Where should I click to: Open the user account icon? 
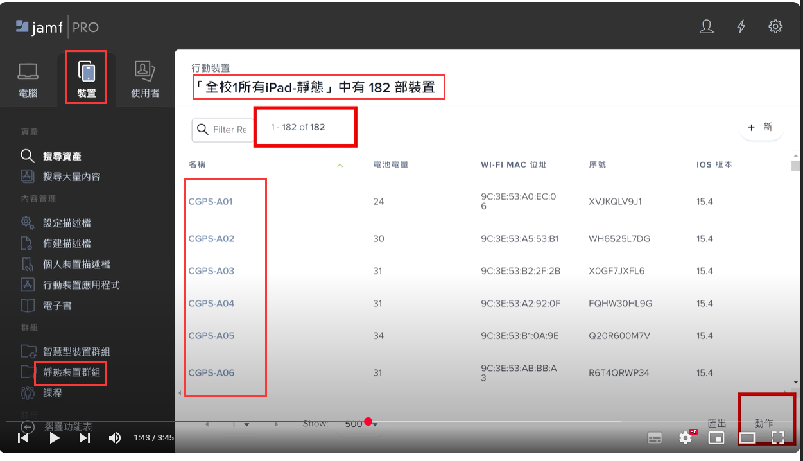pyautogui.click(x=707, y=26)
